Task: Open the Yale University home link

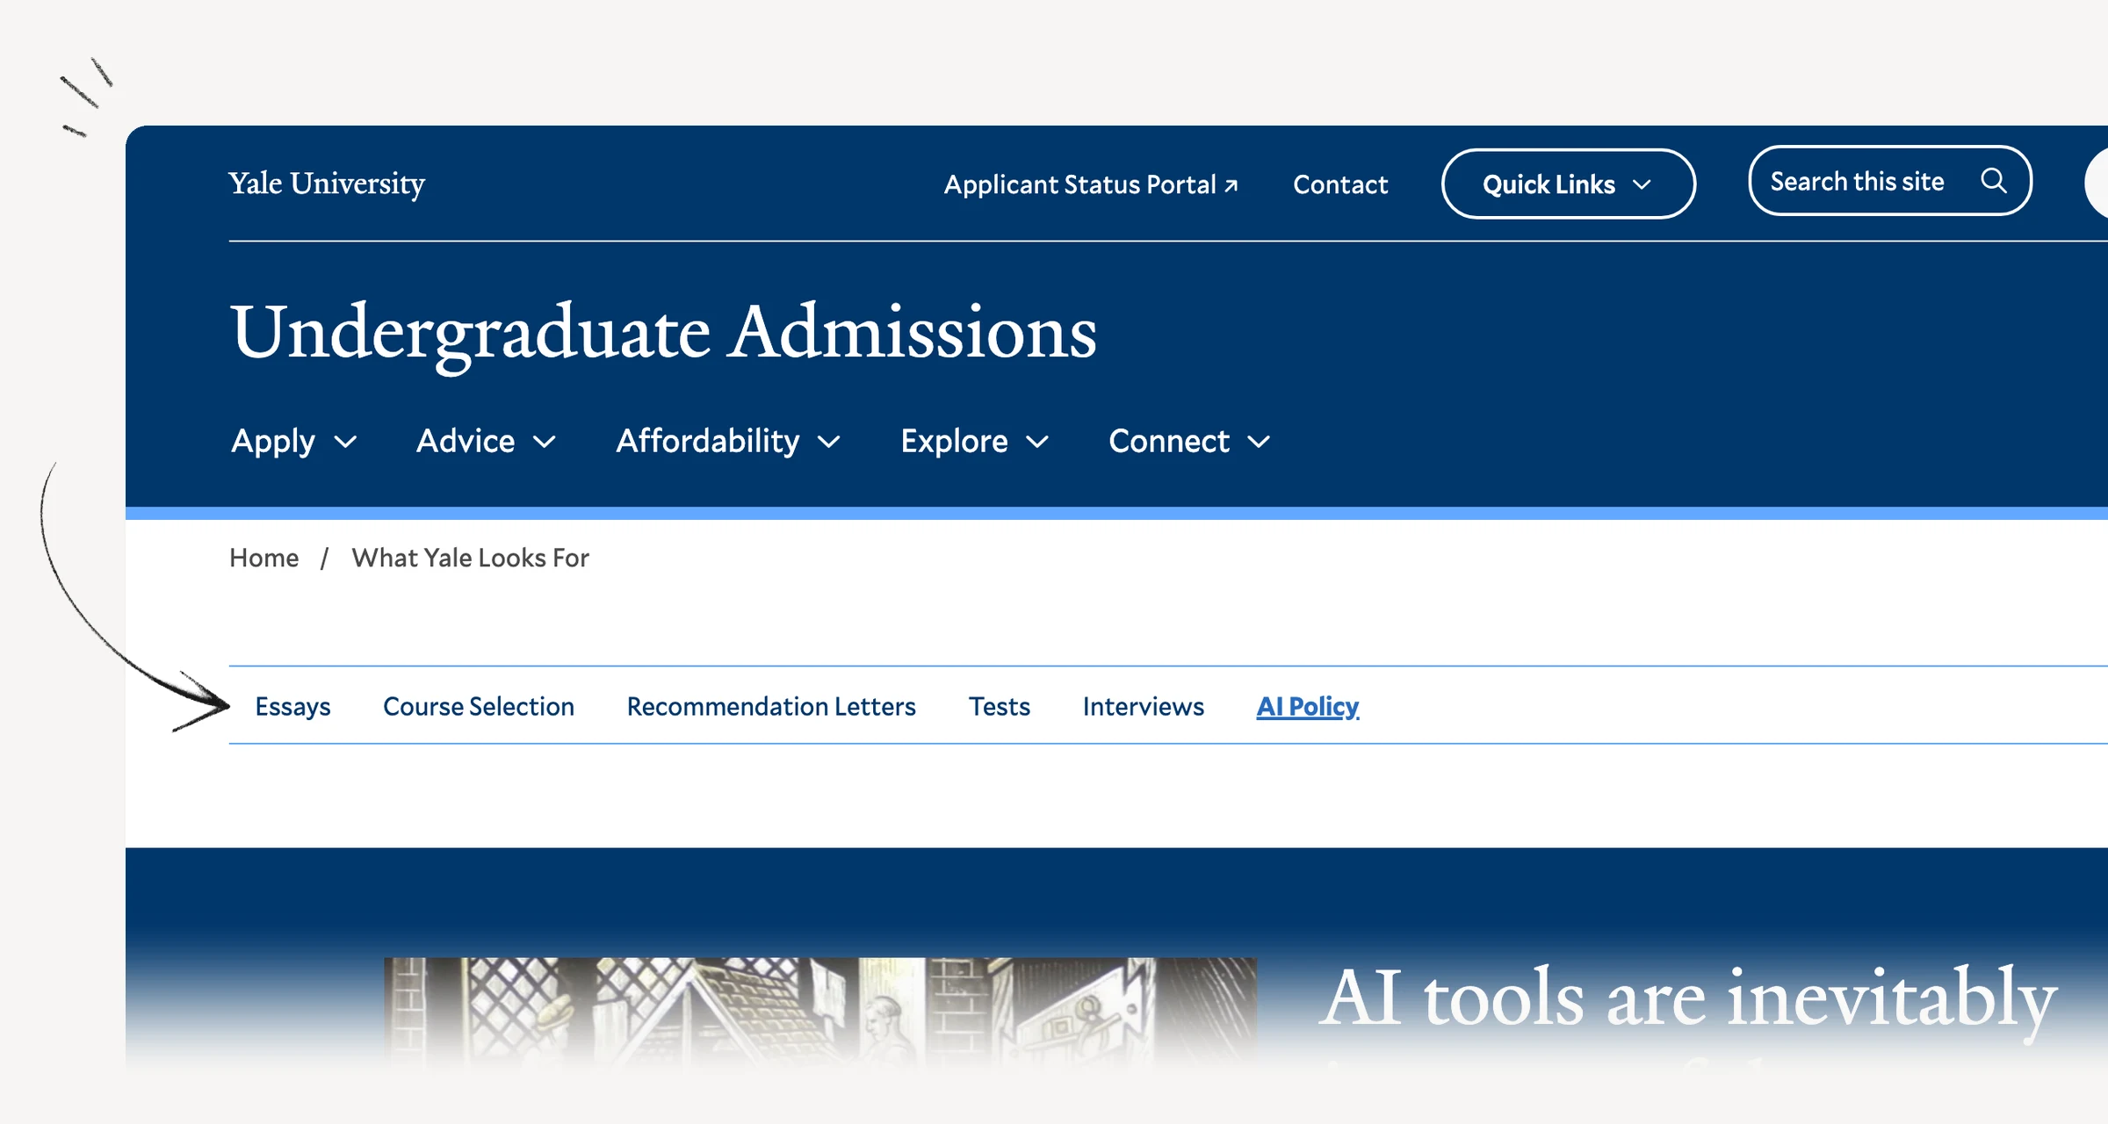Action: tap(327, 184)
